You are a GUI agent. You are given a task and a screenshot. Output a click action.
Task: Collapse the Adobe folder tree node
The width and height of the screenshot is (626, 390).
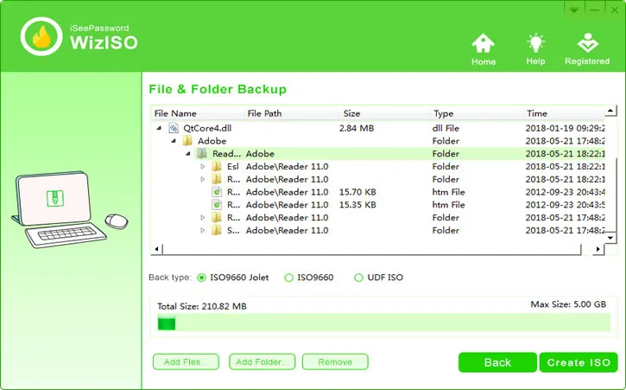pyautogui.click(x=173, y=140)
